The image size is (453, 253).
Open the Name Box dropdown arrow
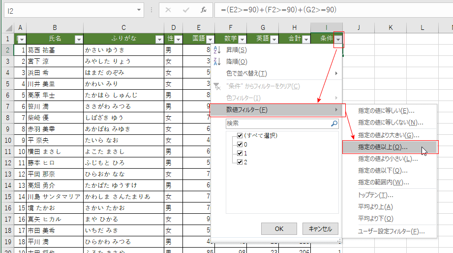point(139,10)
